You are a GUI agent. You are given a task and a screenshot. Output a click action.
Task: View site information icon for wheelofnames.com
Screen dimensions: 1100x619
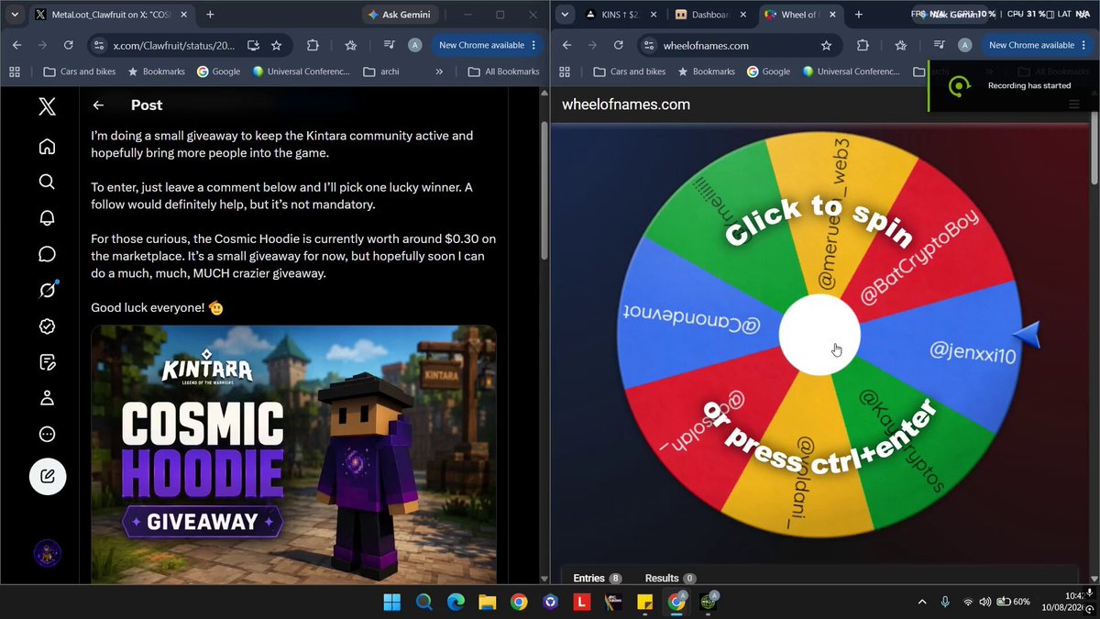(650, 45)
